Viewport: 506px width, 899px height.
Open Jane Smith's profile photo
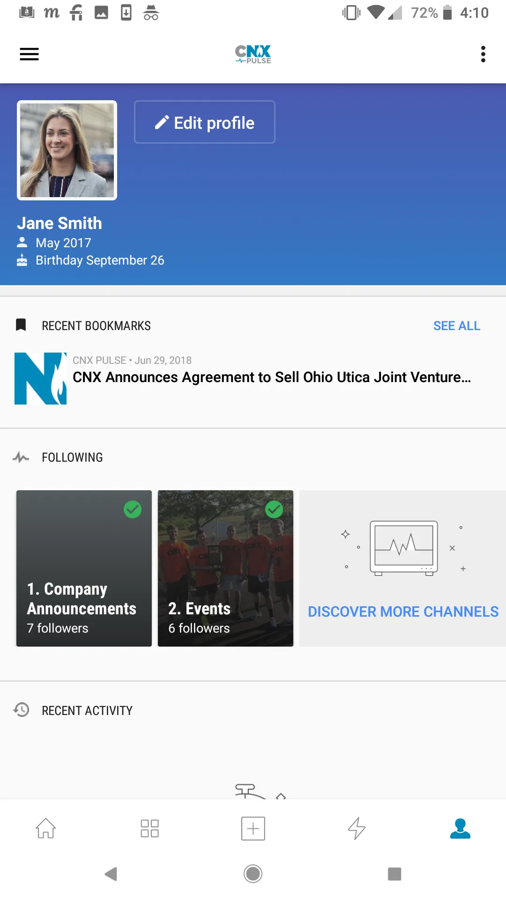[x=67, y=150]
